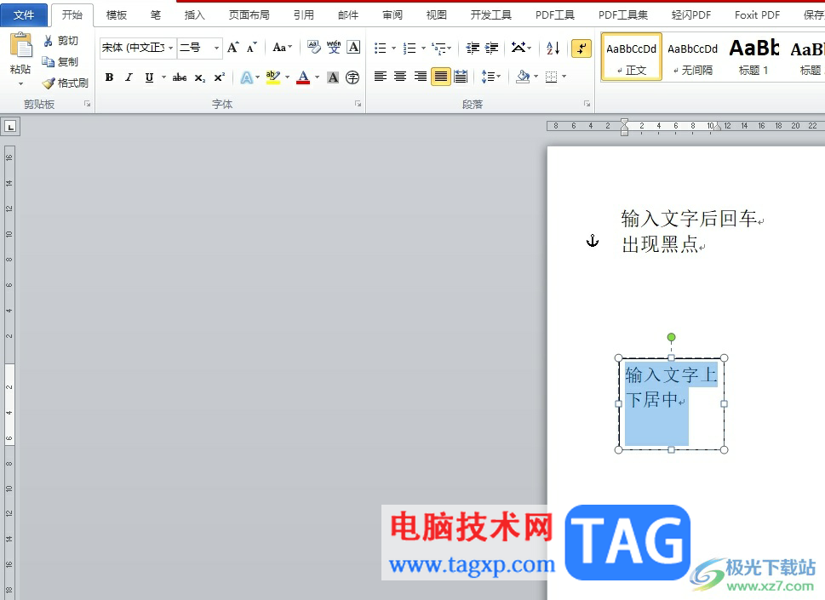The width and height of the screenshot is (825, 600).
Task: Decrease the paragraph indent
Action: coord(473,49)
